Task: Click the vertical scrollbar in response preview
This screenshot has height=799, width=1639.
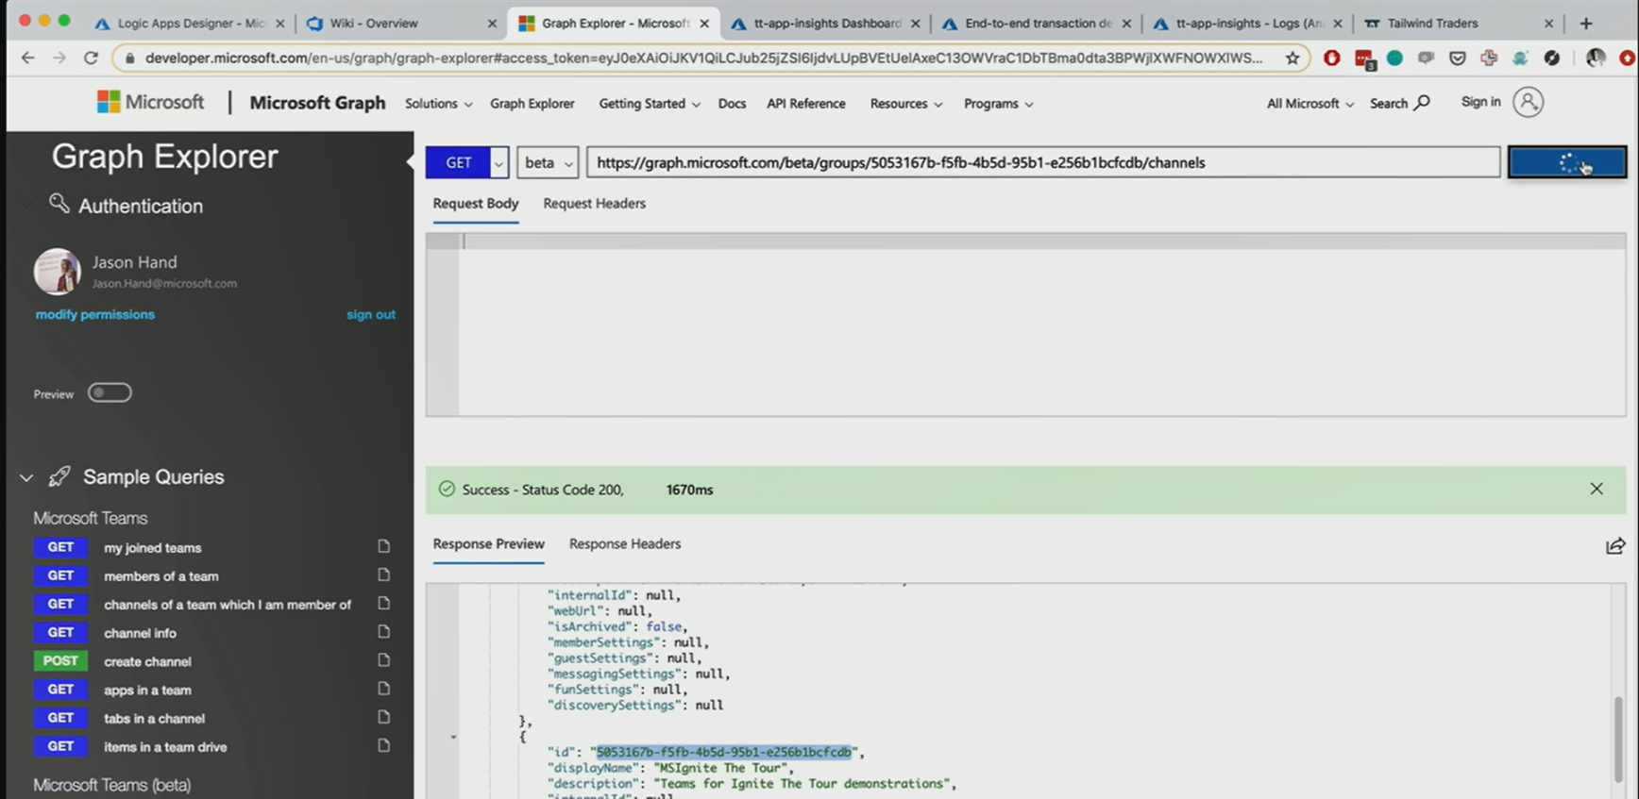Action: pyautogui.click(x=1617, y=738)
